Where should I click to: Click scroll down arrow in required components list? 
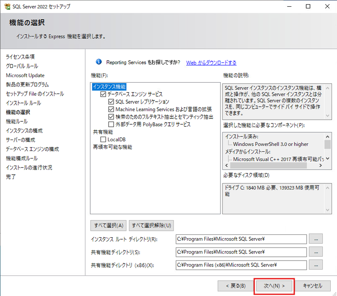coord(328,159)
